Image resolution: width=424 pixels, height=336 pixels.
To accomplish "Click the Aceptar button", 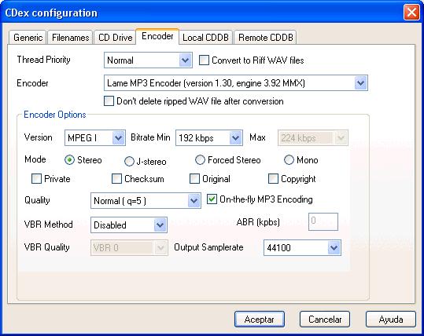I will tap(260, 320).
